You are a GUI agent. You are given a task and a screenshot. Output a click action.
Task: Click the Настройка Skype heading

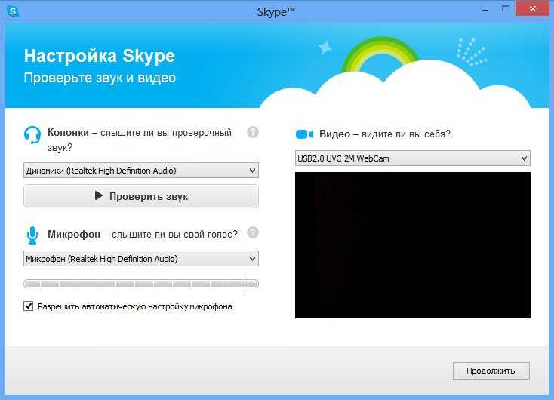[x=100, y=56]
